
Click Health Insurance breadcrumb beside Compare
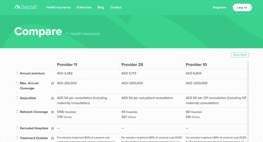85,34
